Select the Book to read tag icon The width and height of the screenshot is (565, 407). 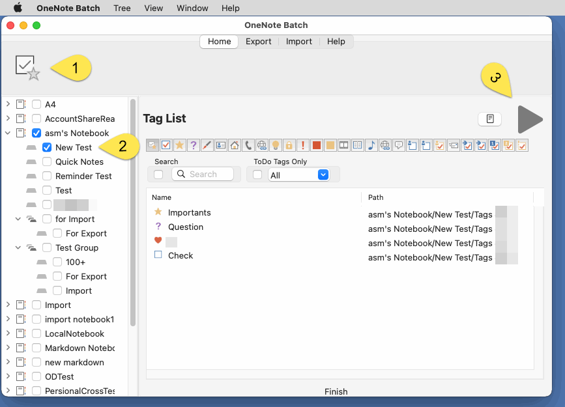[x=358, y=145]
